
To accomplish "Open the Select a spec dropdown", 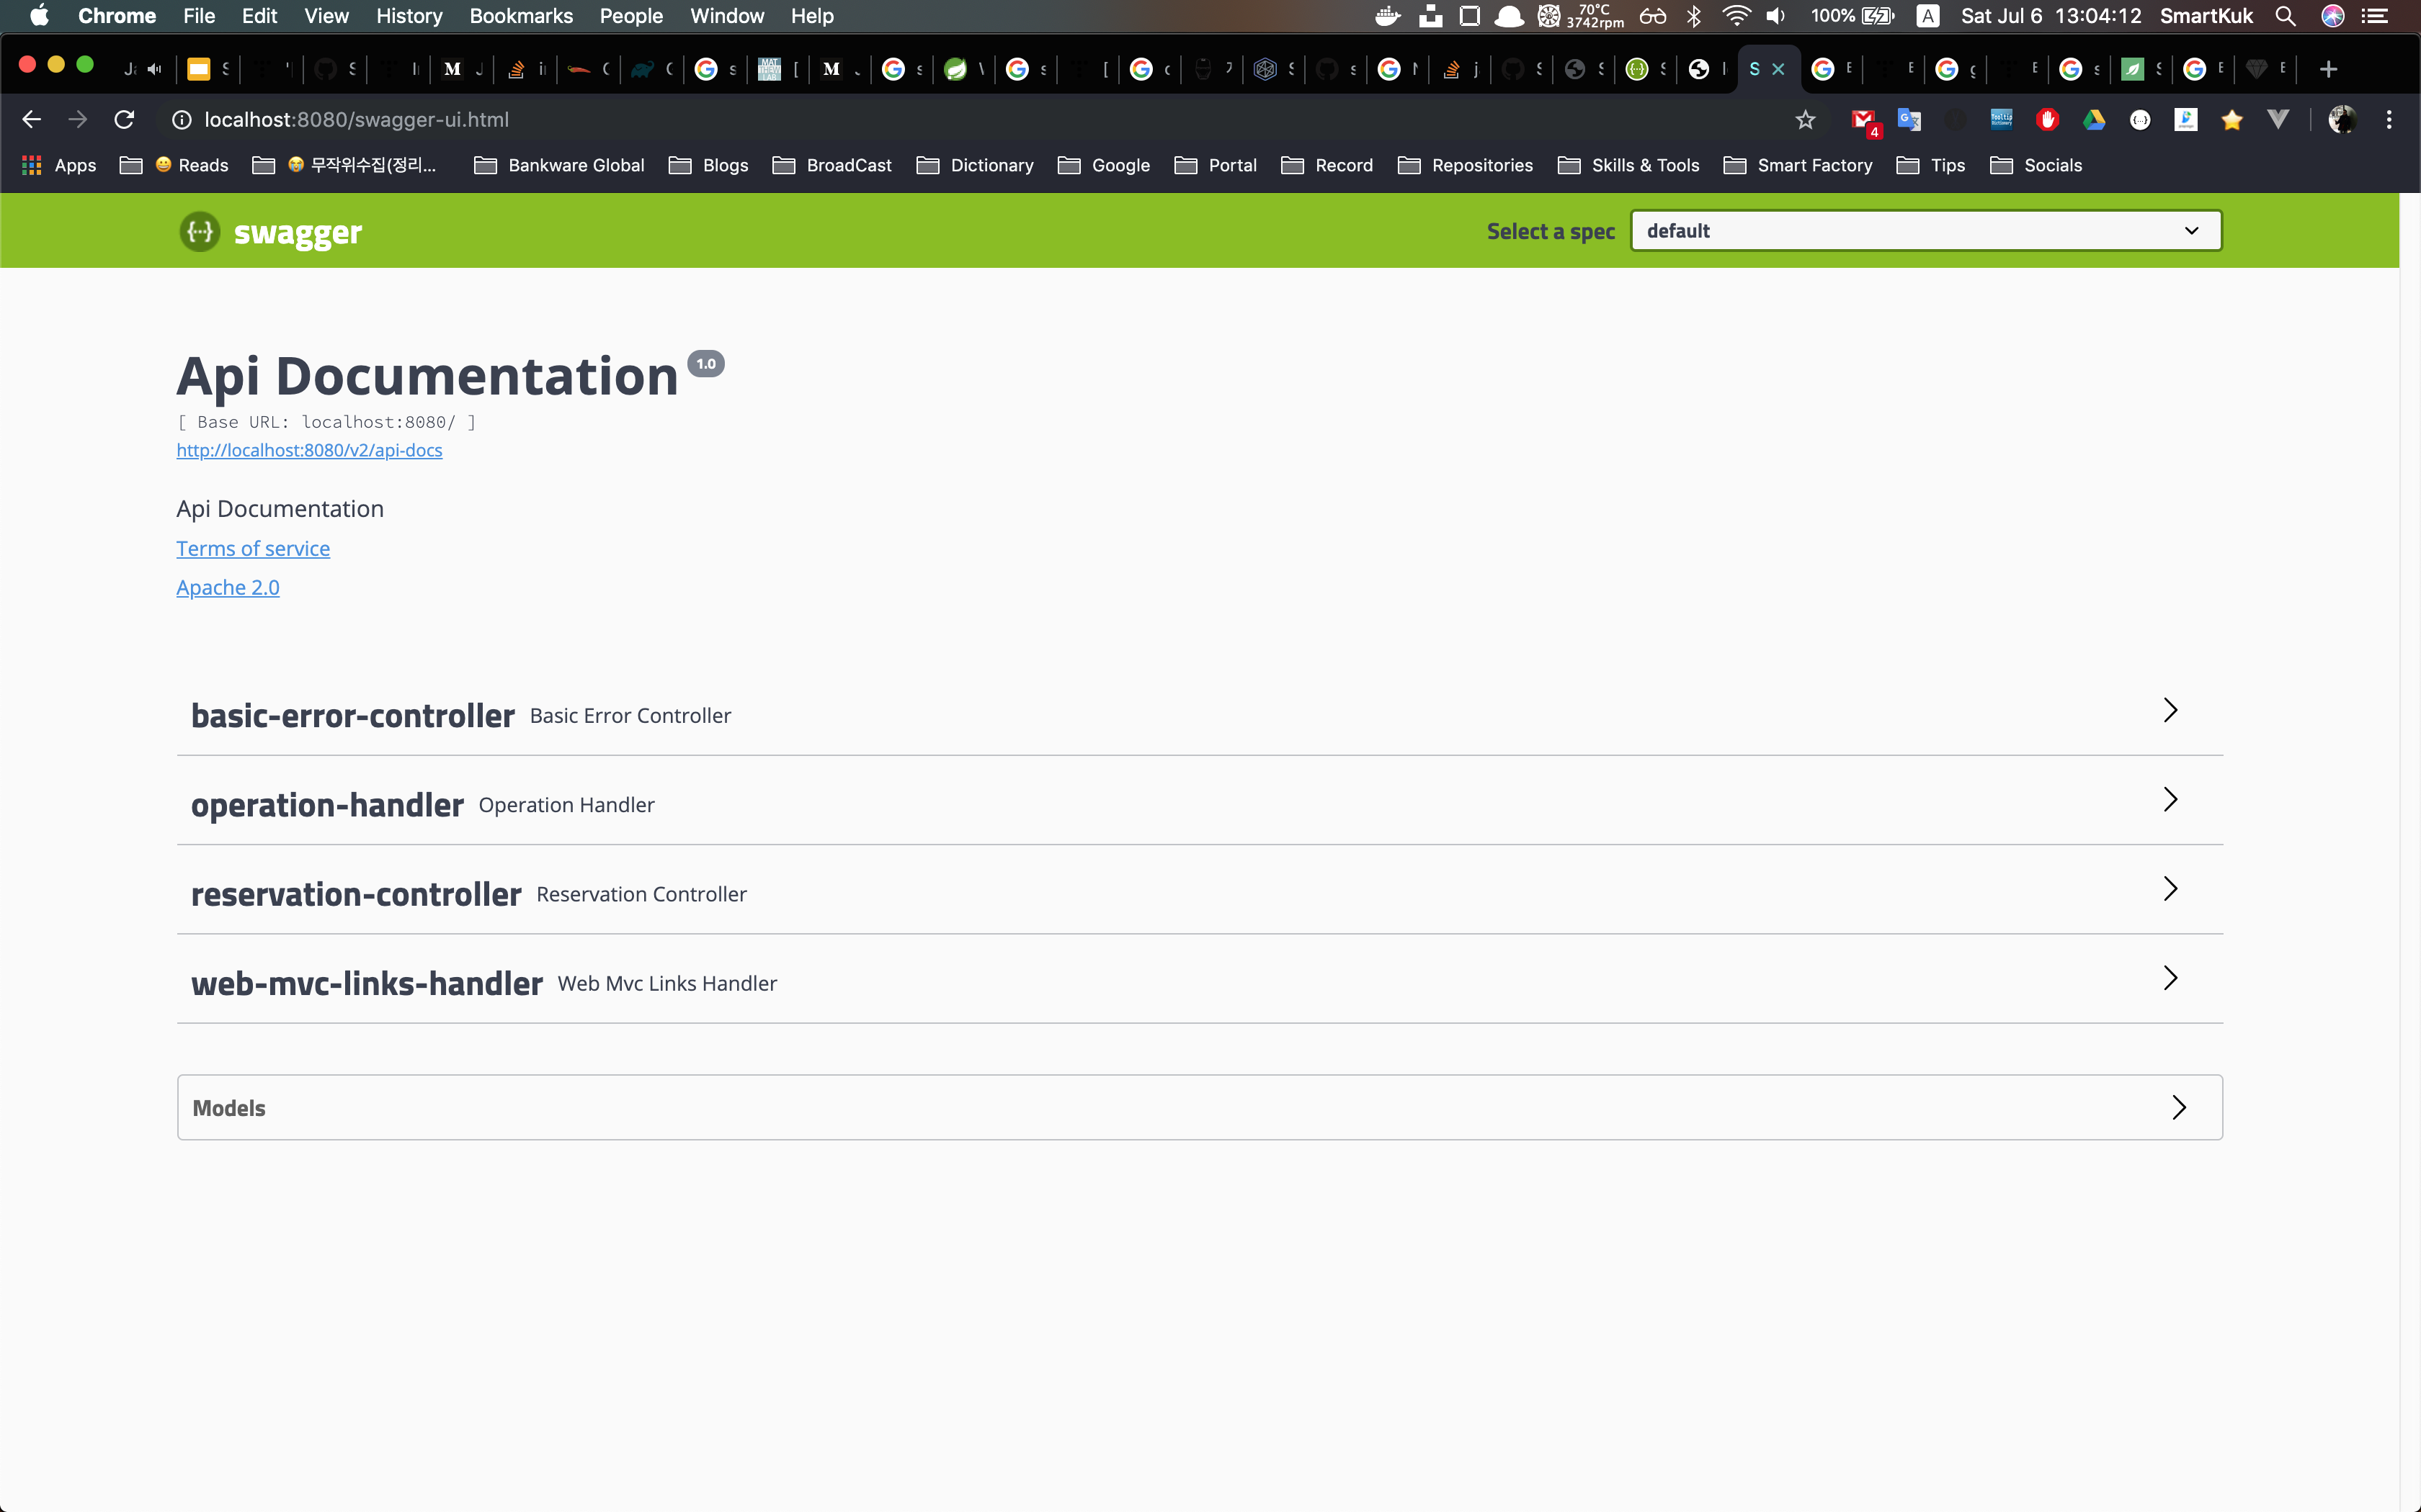I will pos(1925,231).
